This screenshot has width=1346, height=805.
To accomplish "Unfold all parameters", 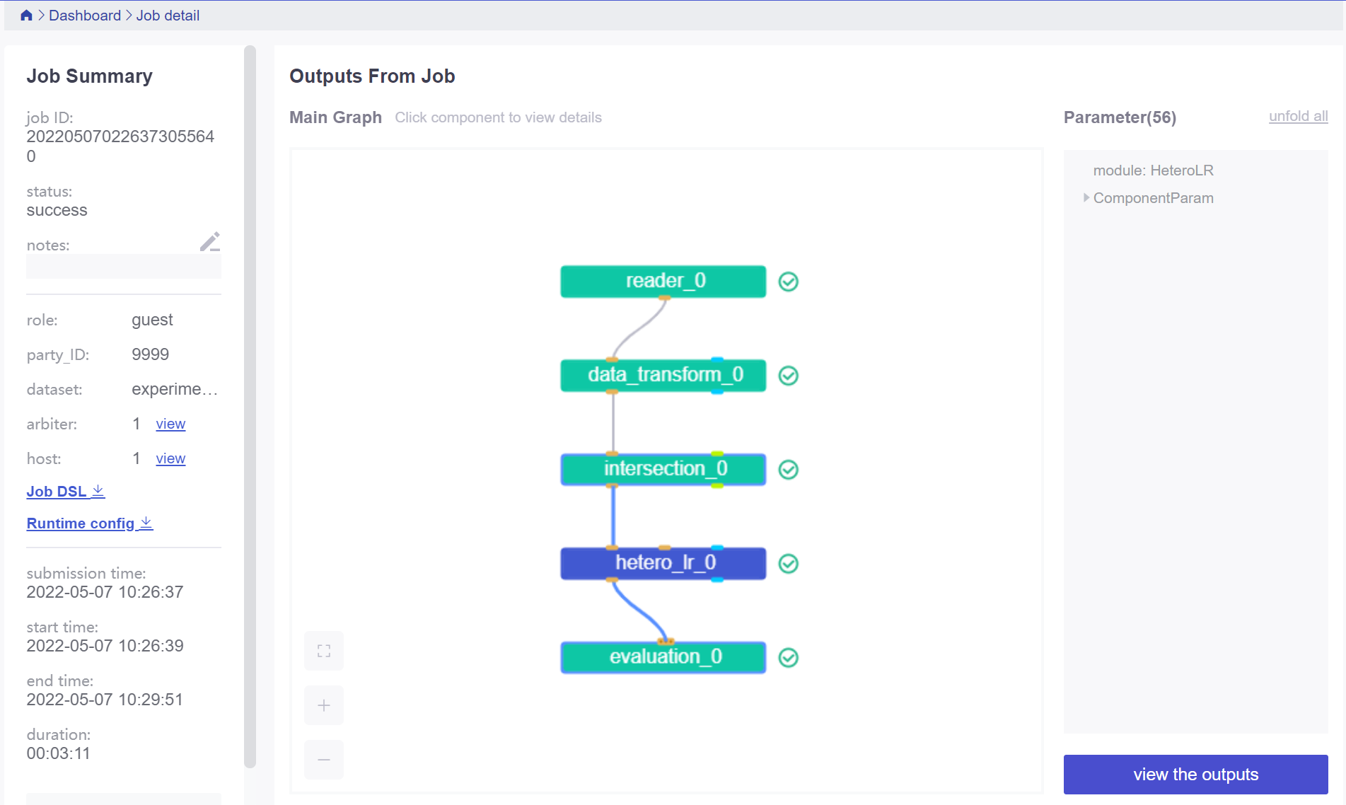I will (x=1298, y=116).
